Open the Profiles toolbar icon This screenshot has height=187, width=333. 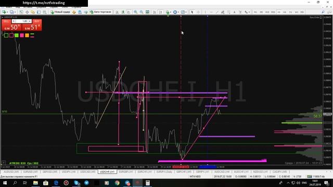coord(12,12)
